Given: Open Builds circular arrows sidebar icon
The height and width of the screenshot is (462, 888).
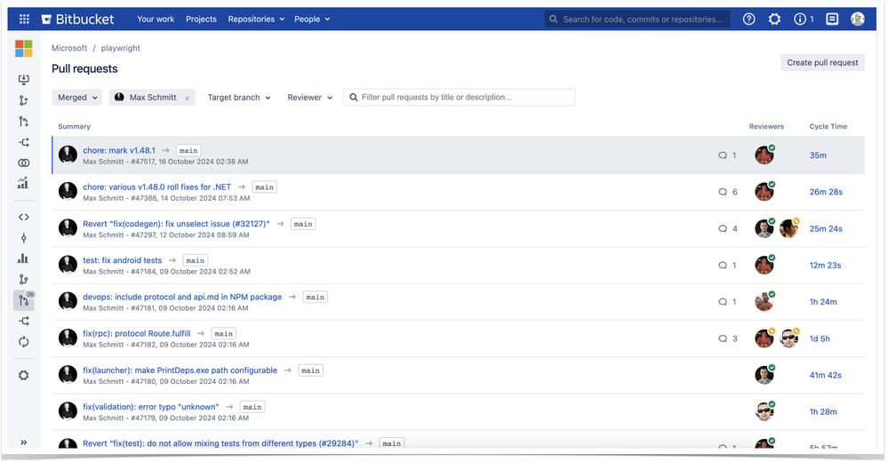Looking at the screenshot, I should point(23,342).
